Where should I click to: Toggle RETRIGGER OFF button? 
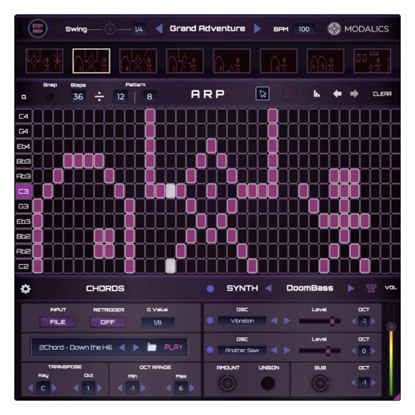coord(108,322)
